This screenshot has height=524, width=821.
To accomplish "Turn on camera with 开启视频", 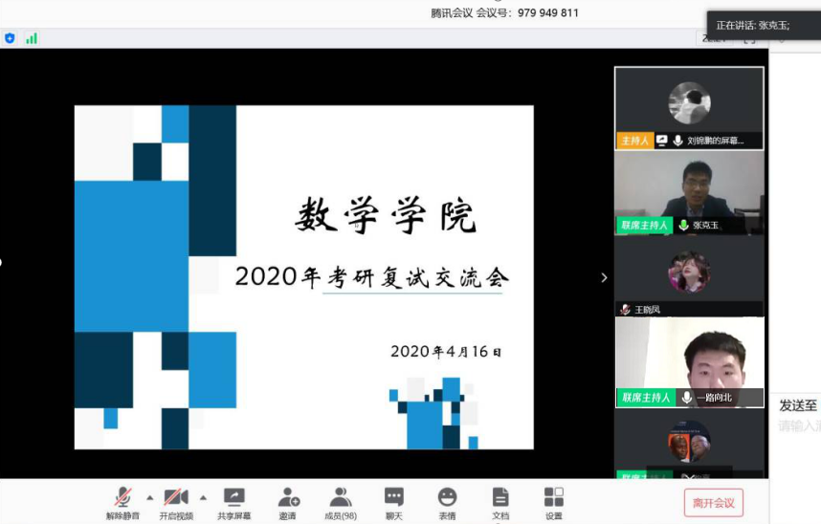I will click(176, 502).
